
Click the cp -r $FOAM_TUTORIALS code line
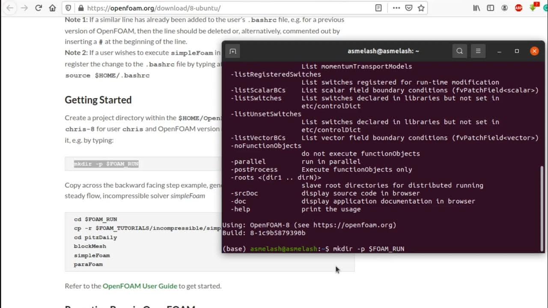[x=147, y=228]
